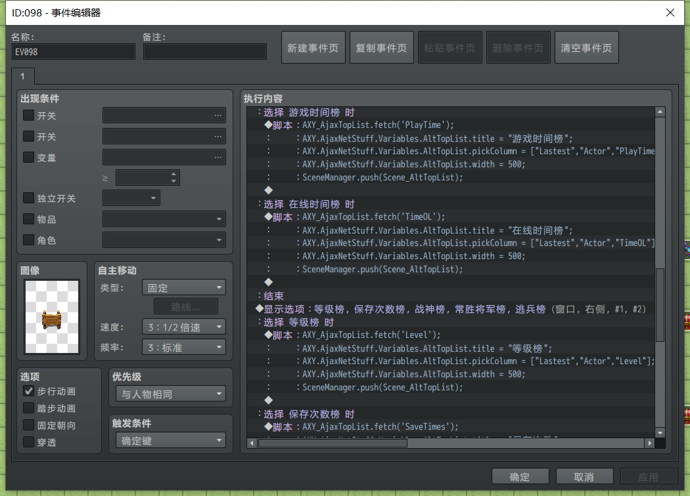Open second 开关 selector ellipsis field
The width and height of the screenshot is (690, 496).
[x=164, y=136]
